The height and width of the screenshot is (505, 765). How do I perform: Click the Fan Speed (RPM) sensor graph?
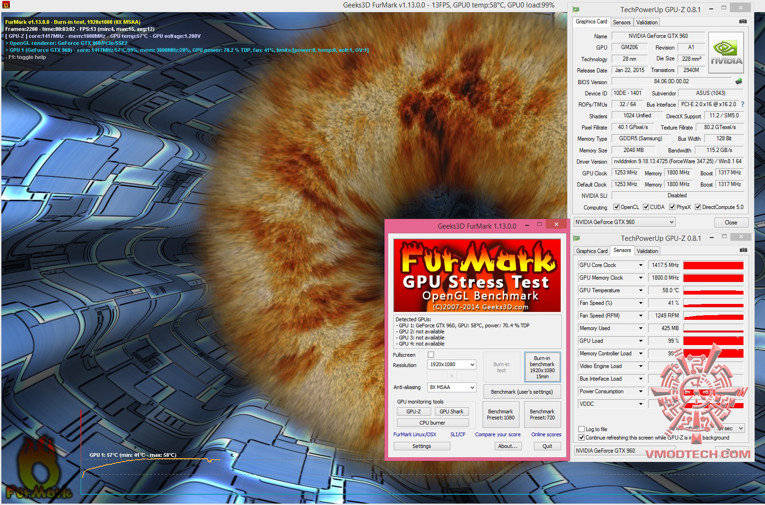pos(713,316)
